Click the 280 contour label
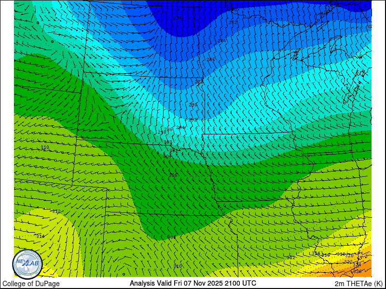386x289 pixels. [233, 10]
